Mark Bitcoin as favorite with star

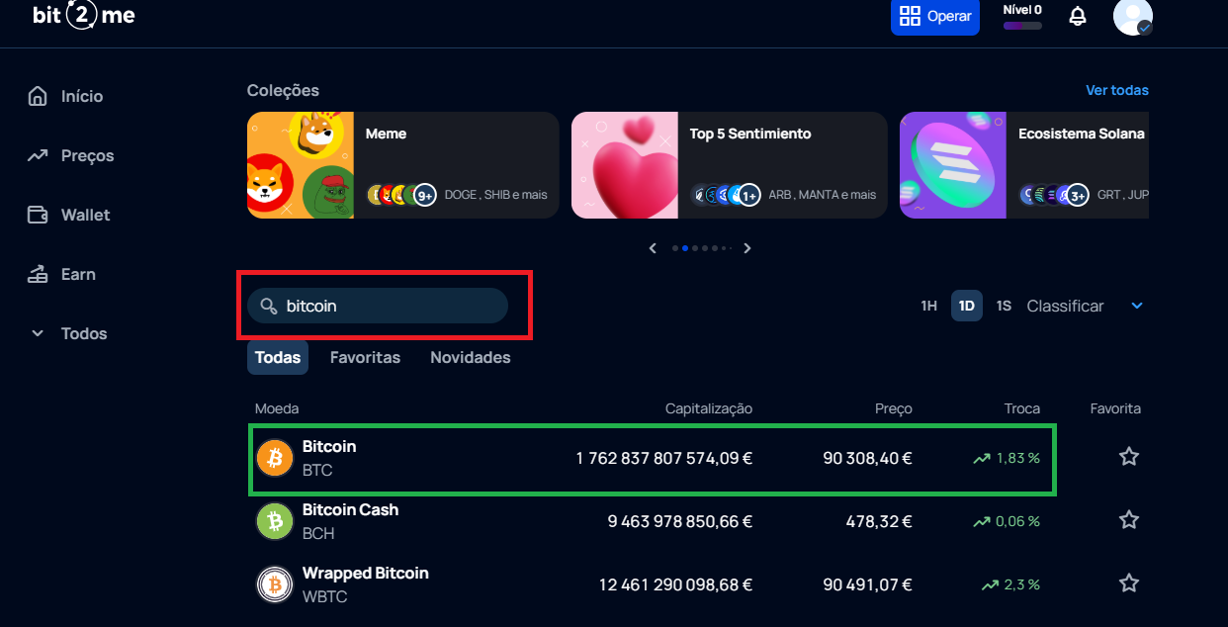click(x=1128, y=457)
